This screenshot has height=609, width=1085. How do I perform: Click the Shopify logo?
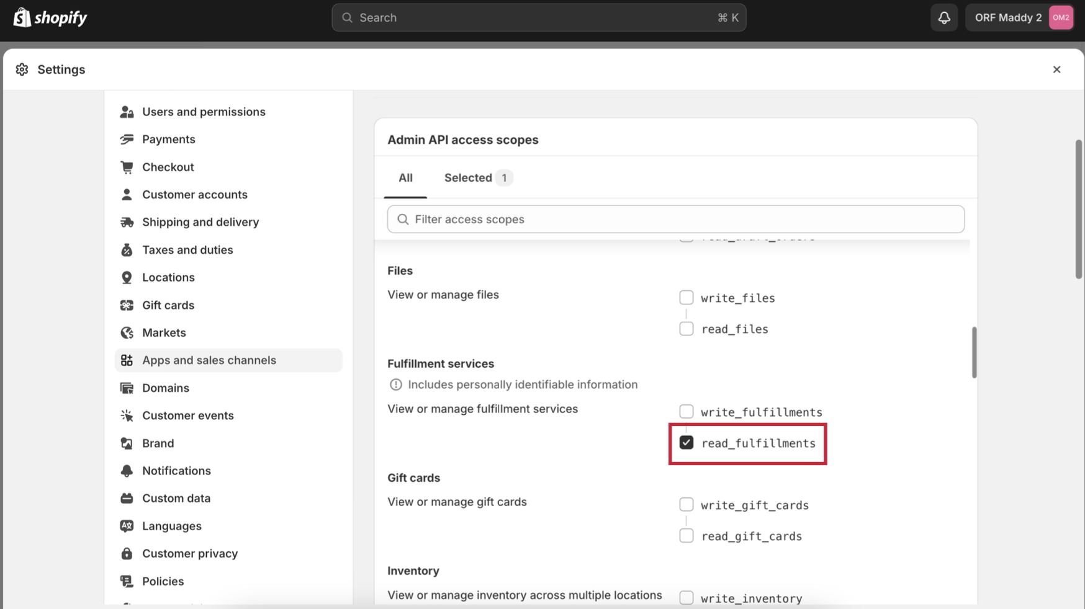pyautogui.click(x=50, y=17)
